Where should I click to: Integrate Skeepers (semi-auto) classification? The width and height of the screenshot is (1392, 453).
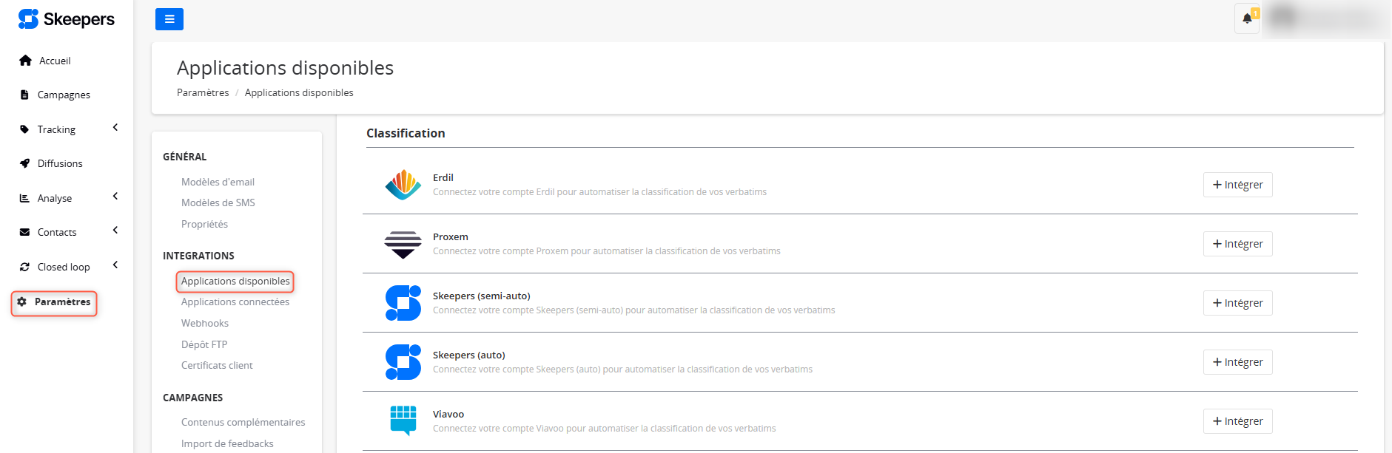coord(1237,303)
